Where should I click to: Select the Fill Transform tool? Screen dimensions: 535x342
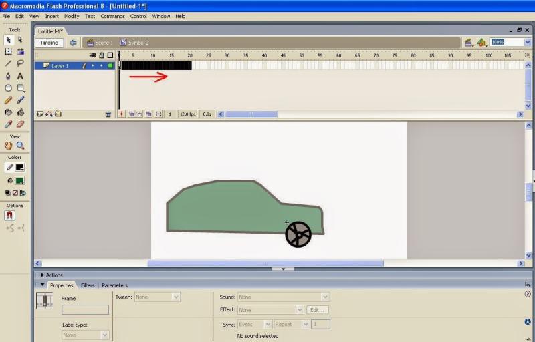(x=21, y=52)
